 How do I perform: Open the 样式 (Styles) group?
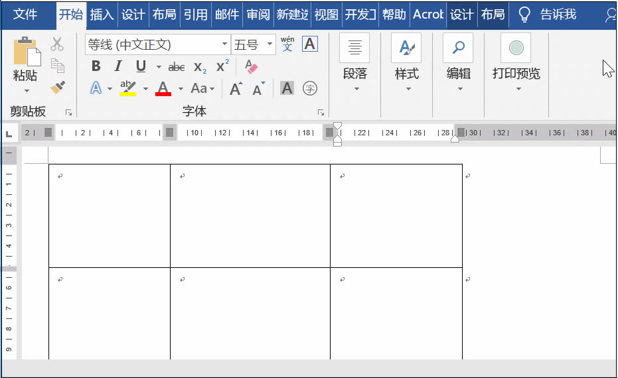406,63
